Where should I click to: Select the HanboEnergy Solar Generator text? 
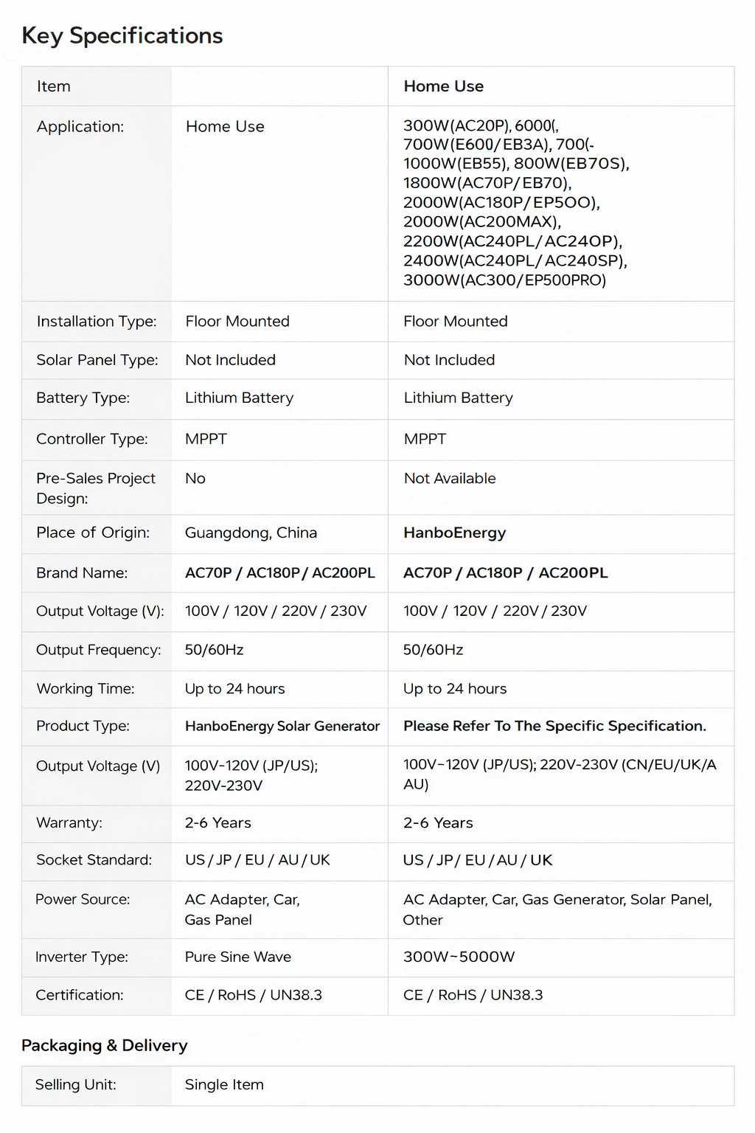pos(282,726)
